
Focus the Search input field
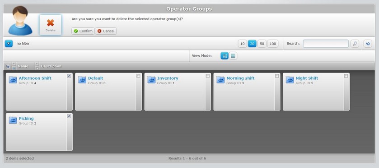(326, 44)
